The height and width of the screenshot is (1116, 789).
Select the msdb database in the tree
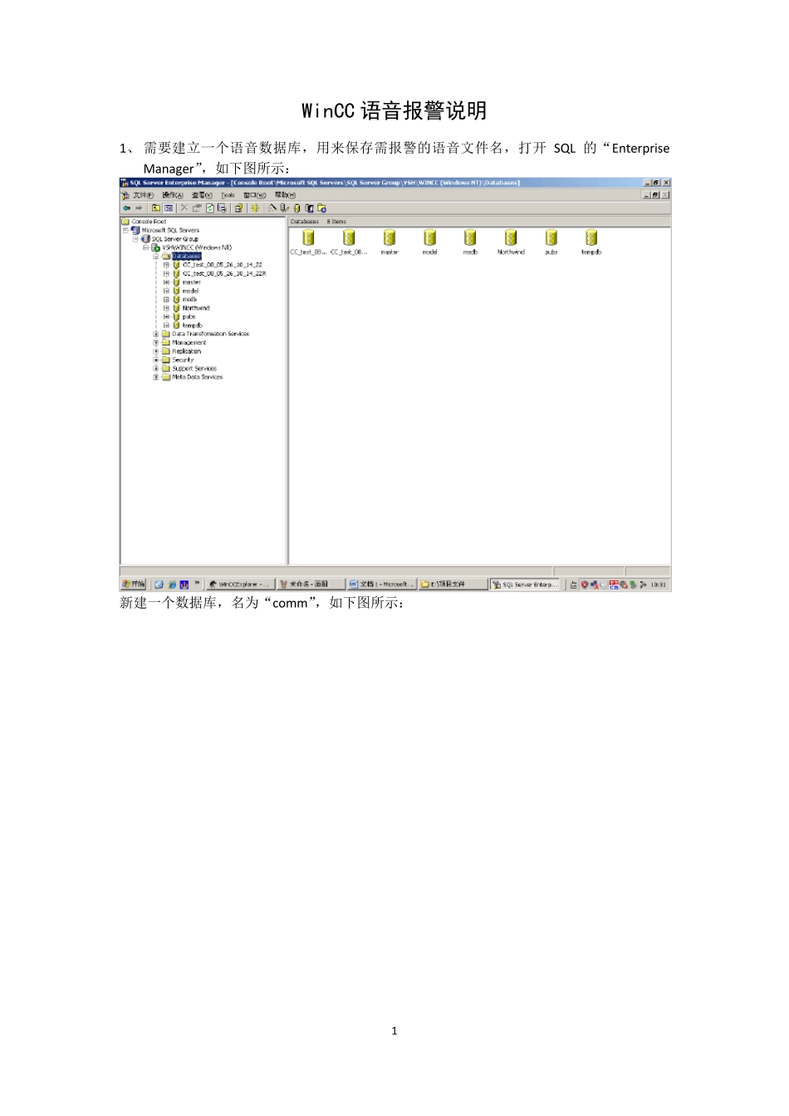click(x=189, y=300)
